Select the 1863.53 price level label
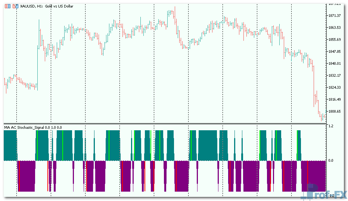This screenshot has width=348, height=201. point(335,28)
